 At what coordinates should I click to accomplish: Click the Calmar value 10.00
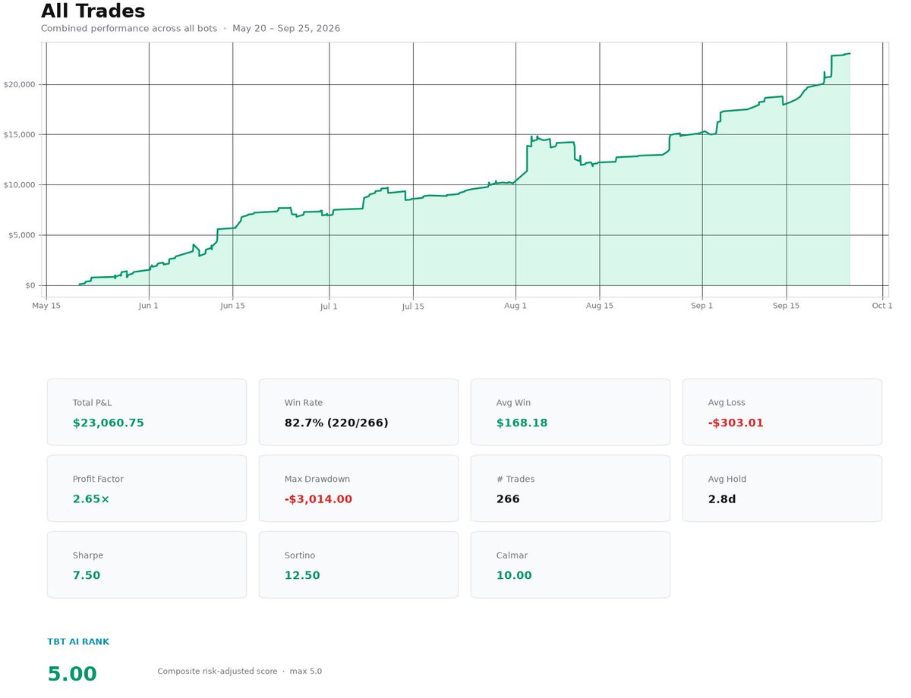click(x=514, y=575)
